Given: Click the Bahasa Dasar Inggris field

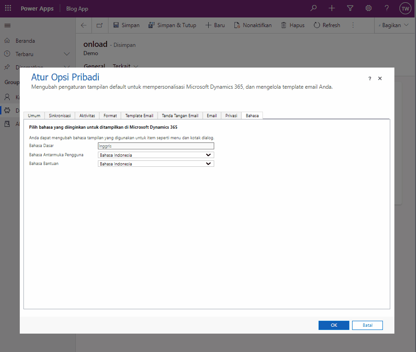Looking at the screenshot, I should point(156,146).
